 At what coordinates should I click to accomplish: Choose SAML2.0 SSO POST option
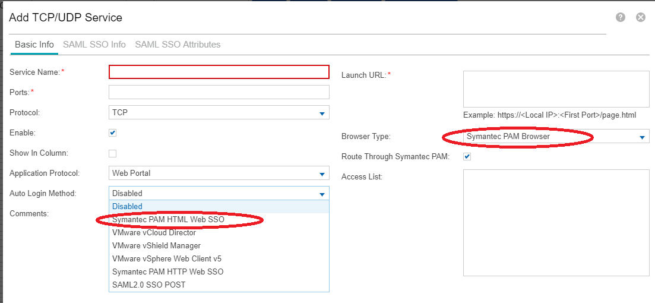coord(148,285)
